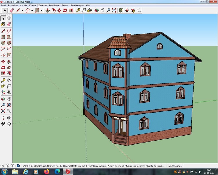Open the Erweiterungen menu

point(77,6)
